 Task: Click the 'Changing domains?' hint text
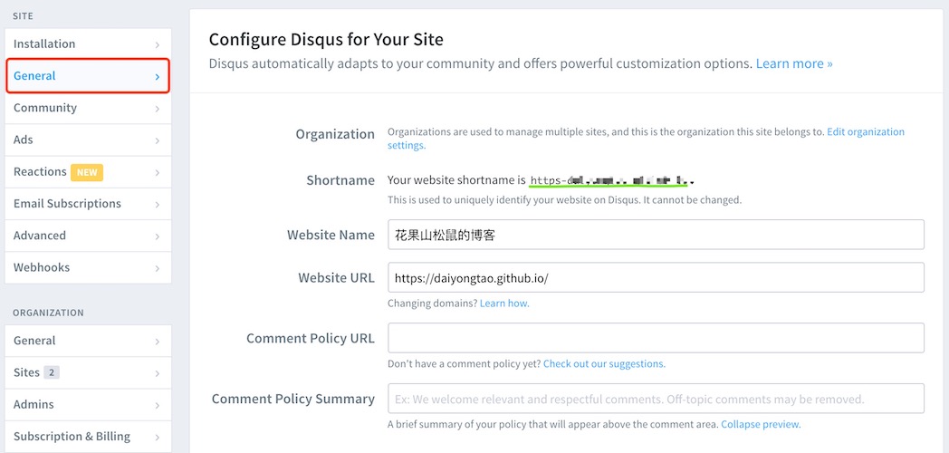tap(432, 304)
